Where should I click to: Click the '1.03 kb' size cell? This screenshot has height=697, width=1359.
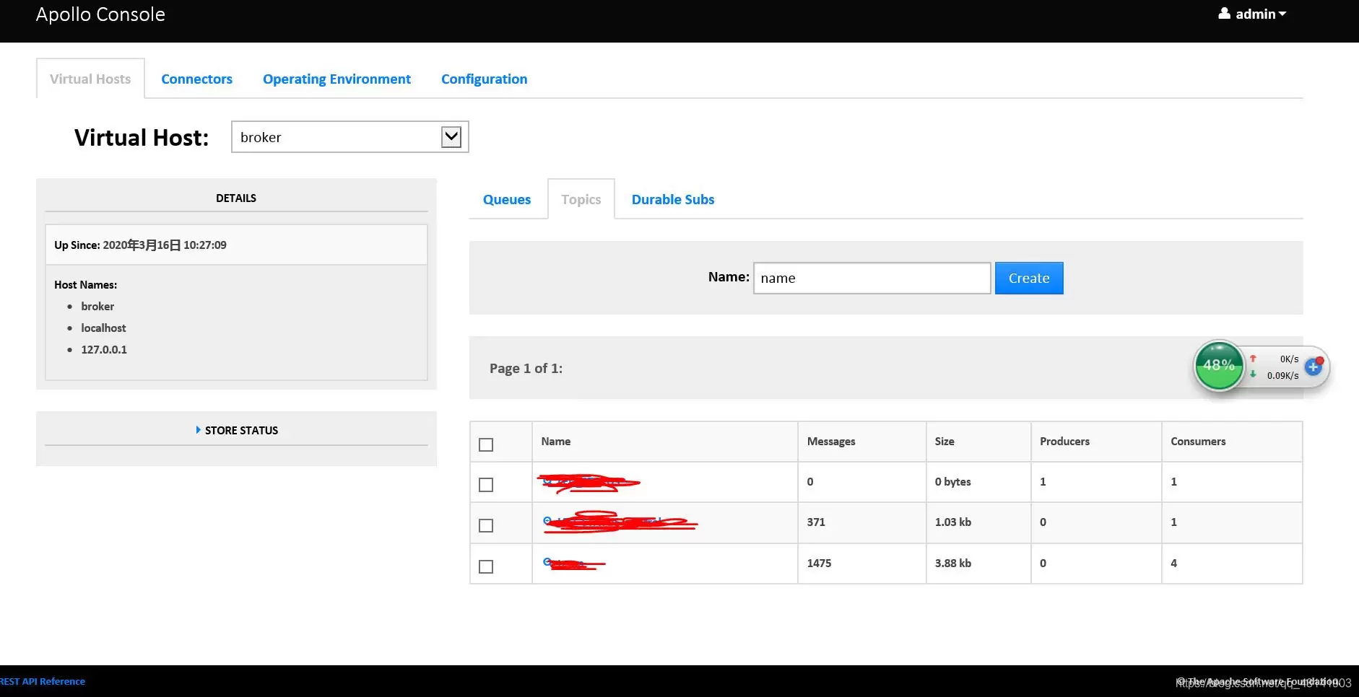[x=953, y=522]
